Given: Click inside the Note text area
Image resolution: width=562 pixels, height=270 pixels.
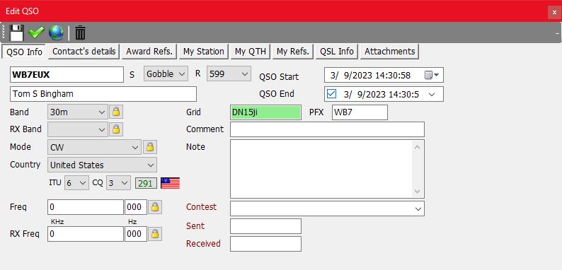Looking at the screenshot, I should [321, 169].
